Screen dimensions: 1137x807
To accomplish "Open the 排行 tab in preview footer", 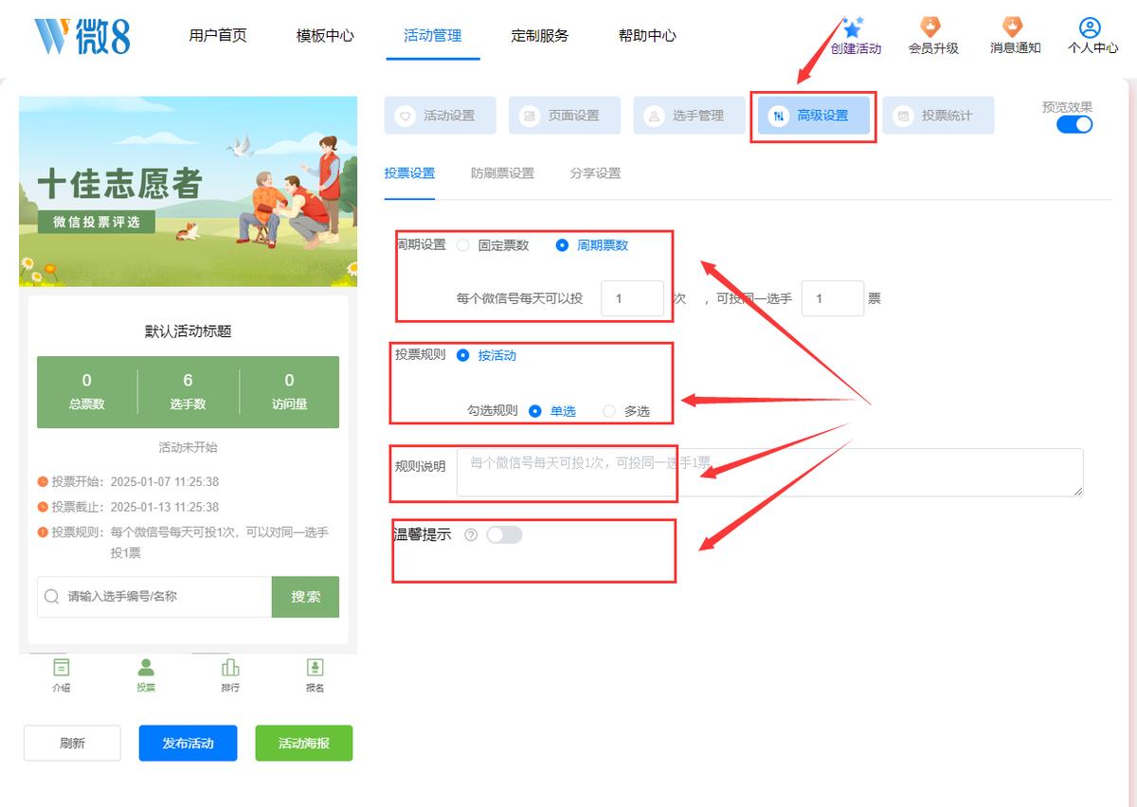I will pyautogui.click(x=230, y=675).
